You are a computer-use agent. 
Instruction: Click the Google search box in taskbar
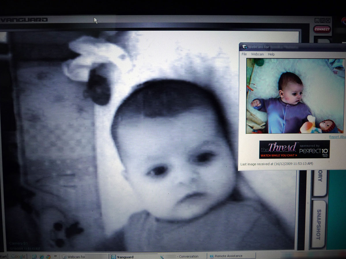click(18, 256)
